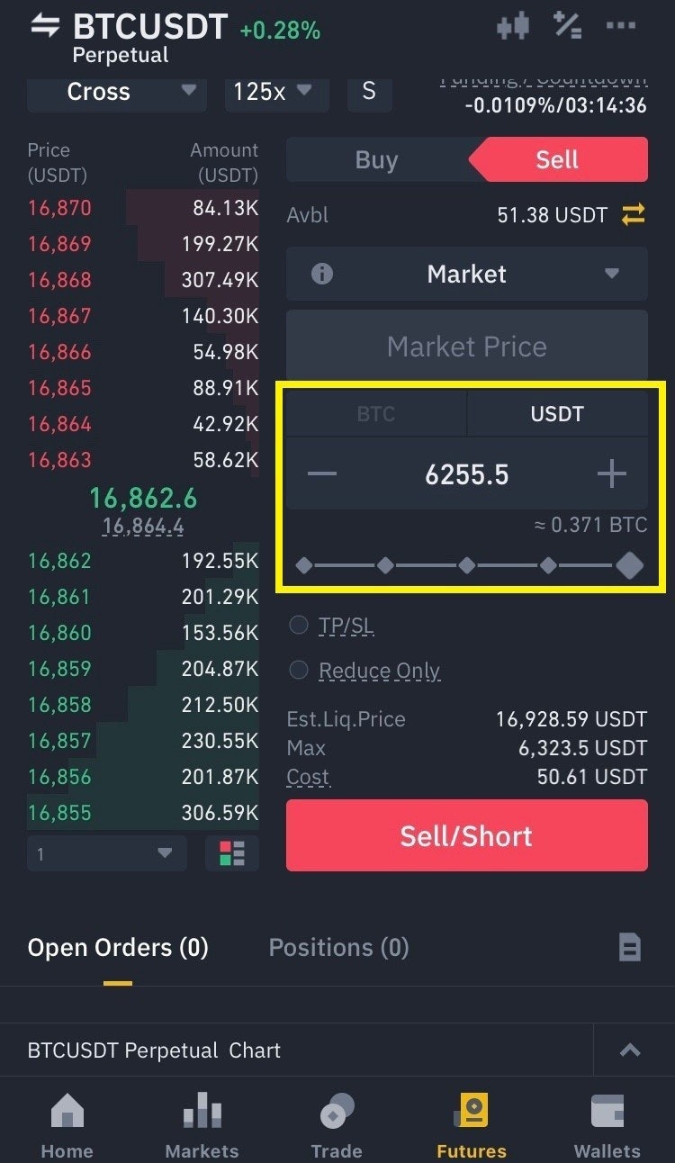Tap the swap trading pair icon
The image size is (675, 1163).
[x=44, y=26]
